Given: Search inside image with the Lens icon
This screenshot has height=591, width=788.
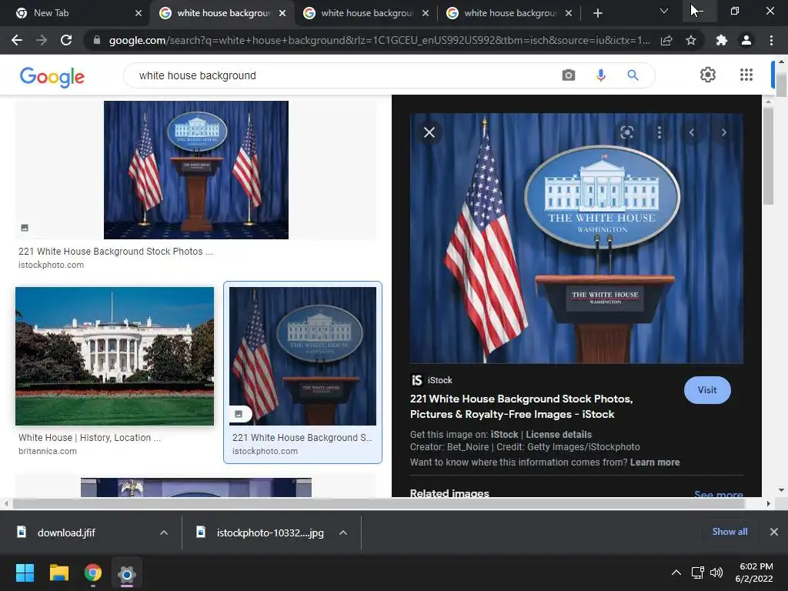Looking at the screenshot, I should click(x=626, y=132).
